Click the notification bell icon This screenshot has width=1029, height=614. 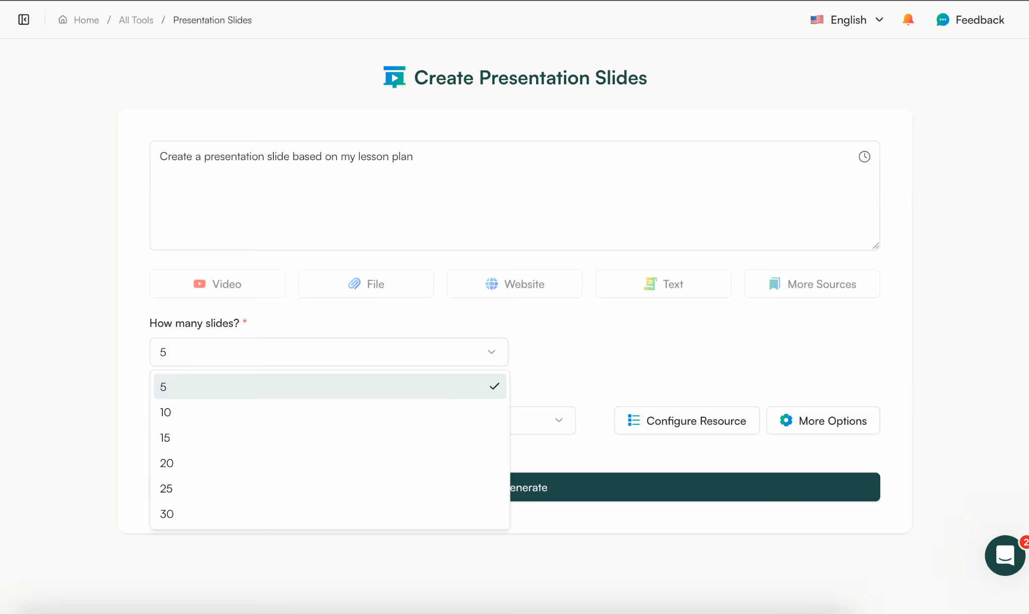click(x=908, y=20)
